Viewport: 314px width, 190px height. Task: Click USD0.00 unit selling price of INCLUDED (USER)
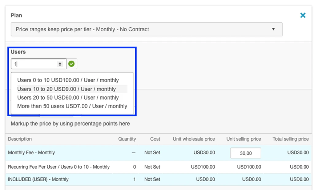(251, 179)
